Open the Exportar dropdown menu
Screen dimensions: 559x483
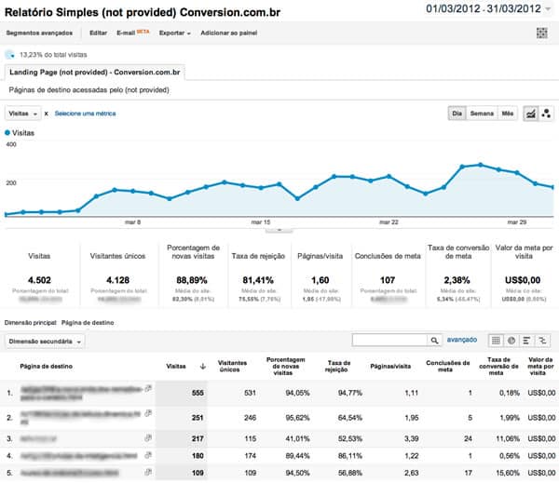[175, 34]
